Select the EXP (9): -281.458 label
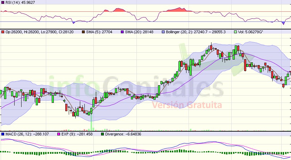291x160 pixels. point(77,134)
